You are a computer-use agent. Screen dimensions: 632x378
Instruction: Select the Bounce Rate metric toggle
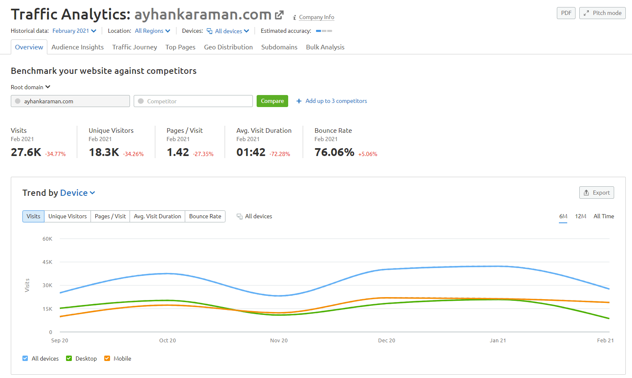coord(205,217)
